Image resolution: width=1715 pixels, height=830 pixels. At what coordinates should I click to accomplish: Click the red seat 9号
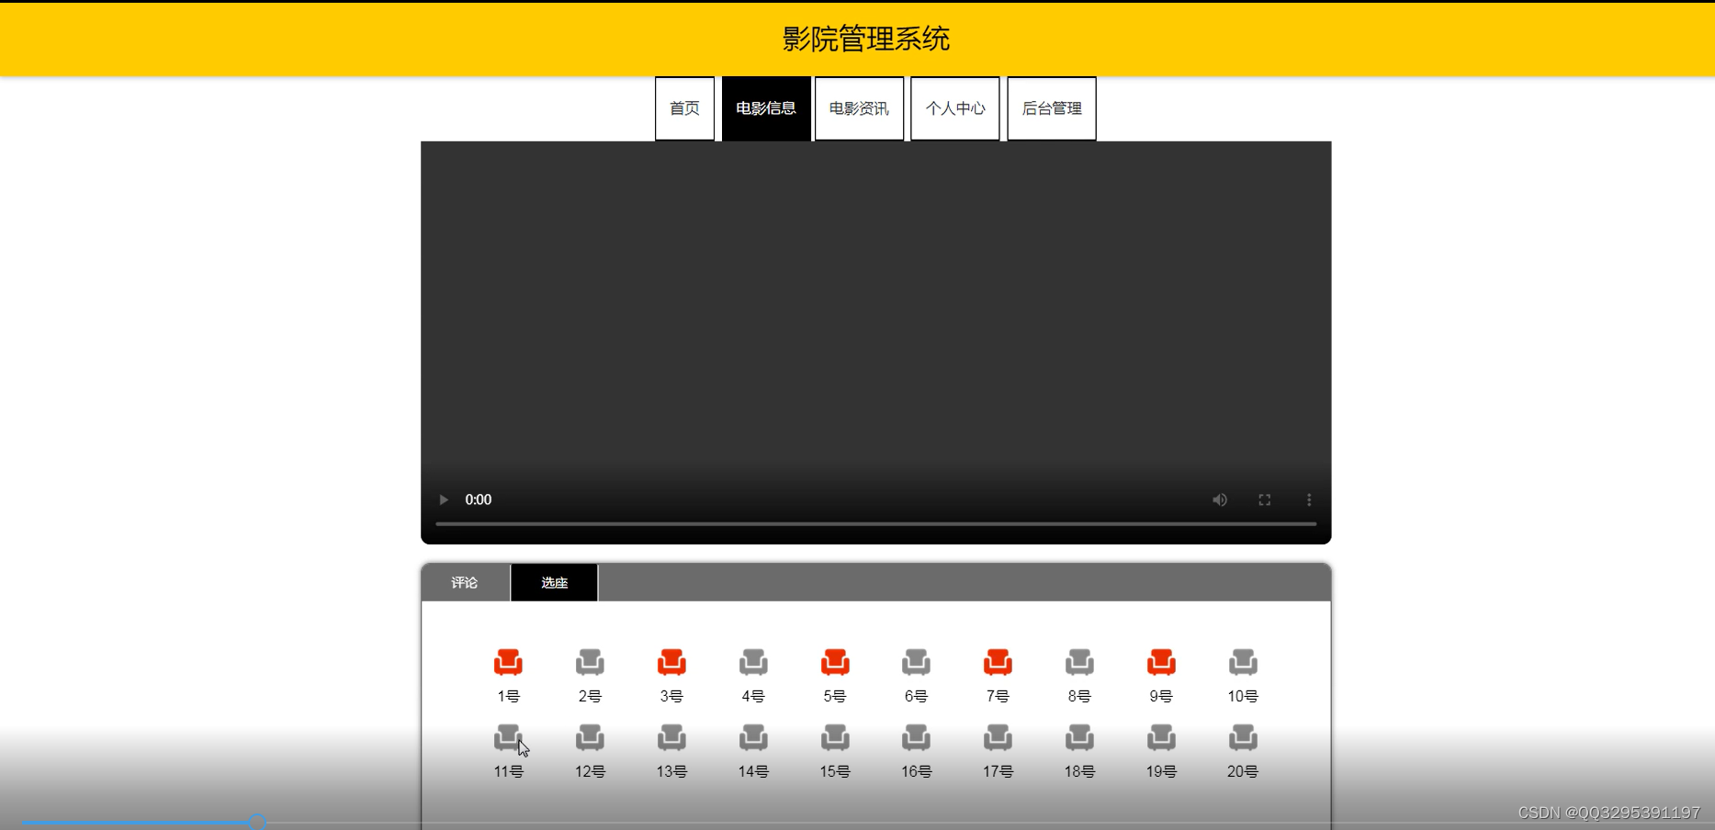point(1161,662)
